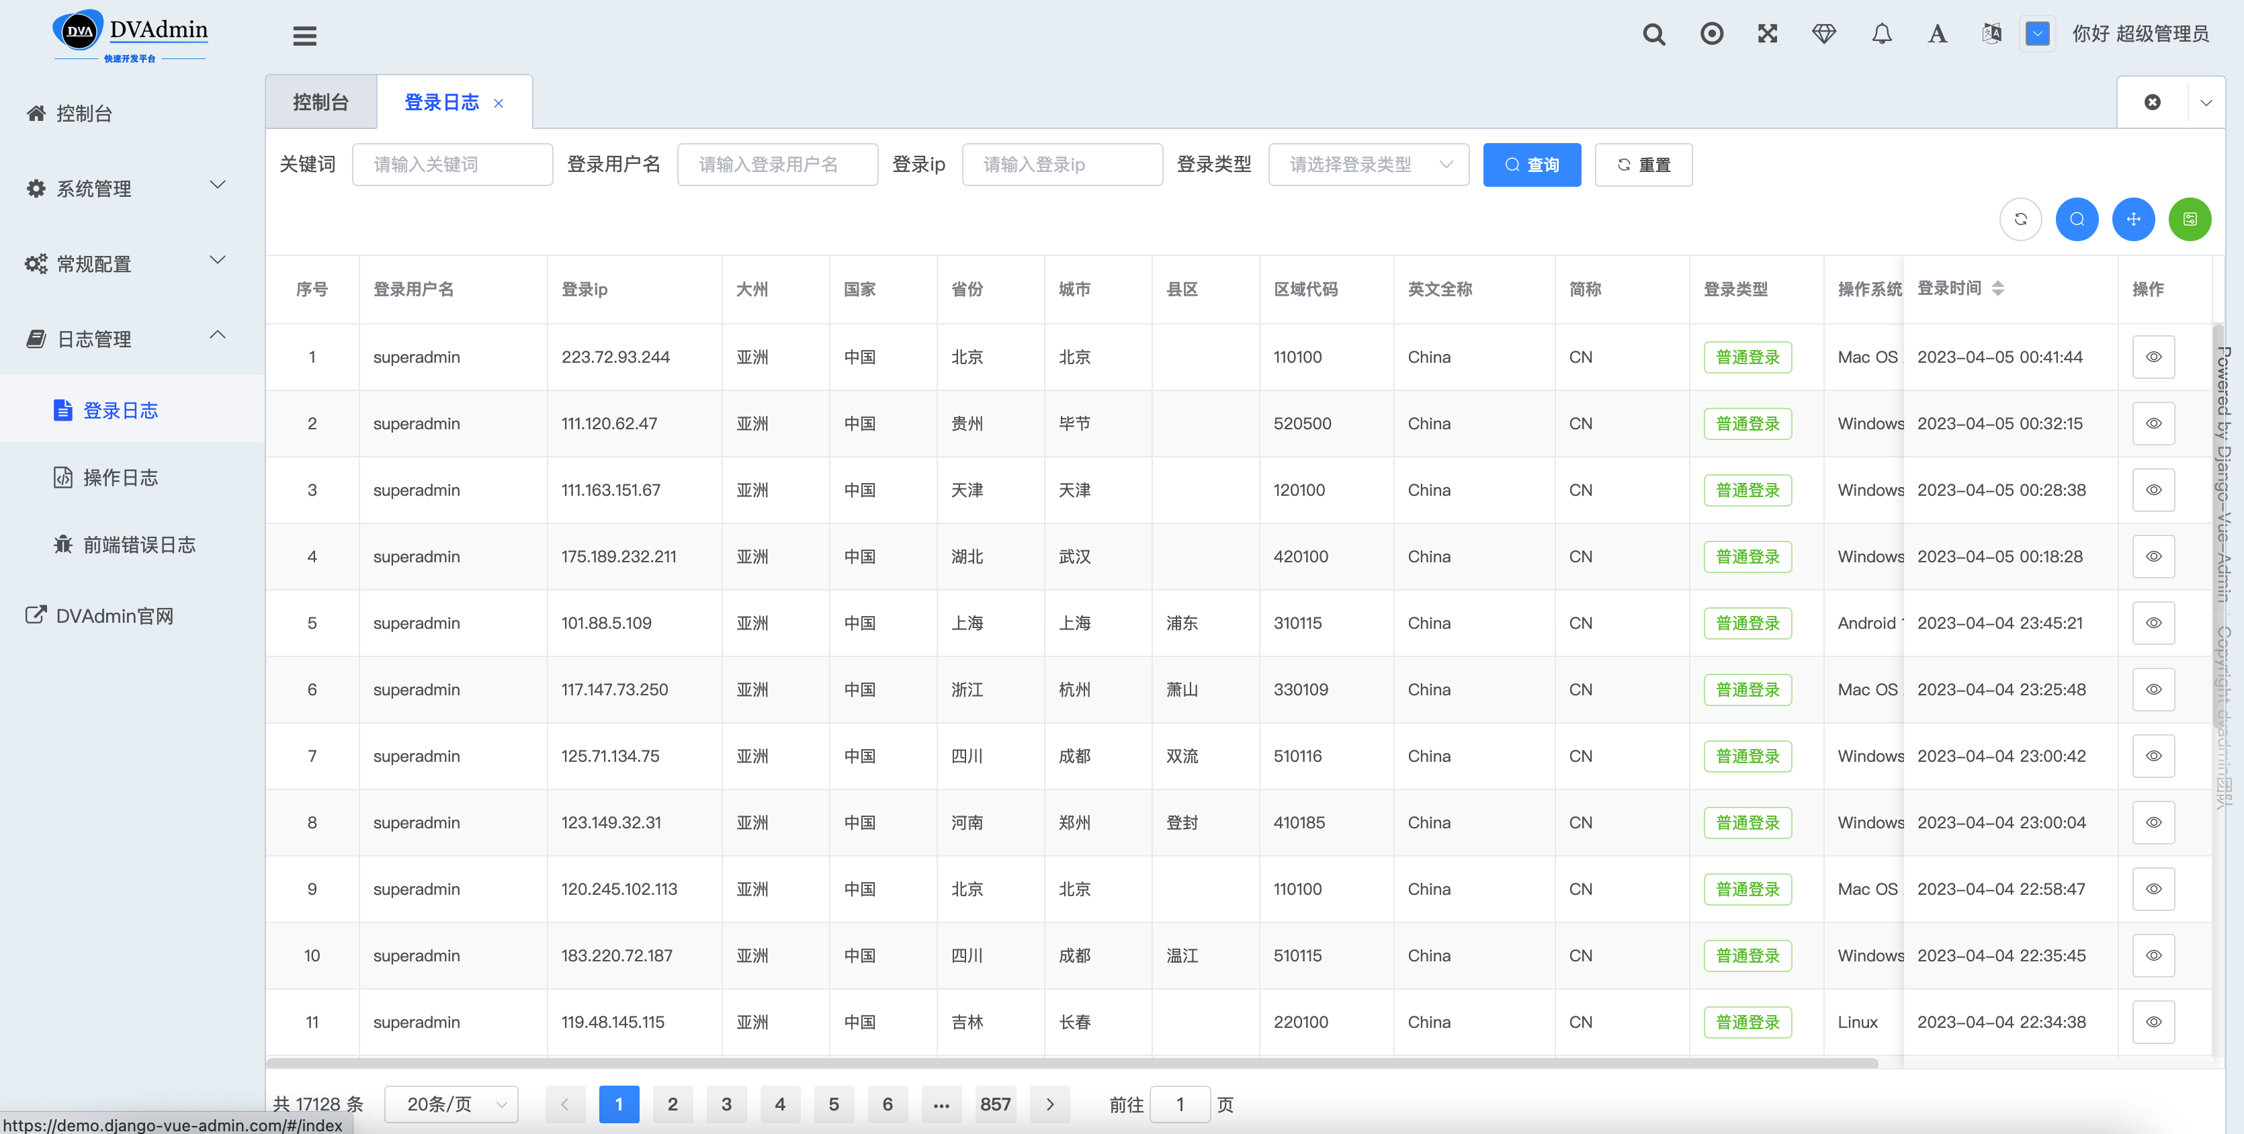Click the blue column drag-move round button
The height and width of the screenshot is (1134, 2244).
[2133, 218]
